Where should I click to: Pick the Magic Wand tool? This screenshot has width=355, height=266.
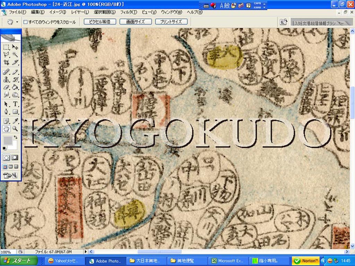15,54
